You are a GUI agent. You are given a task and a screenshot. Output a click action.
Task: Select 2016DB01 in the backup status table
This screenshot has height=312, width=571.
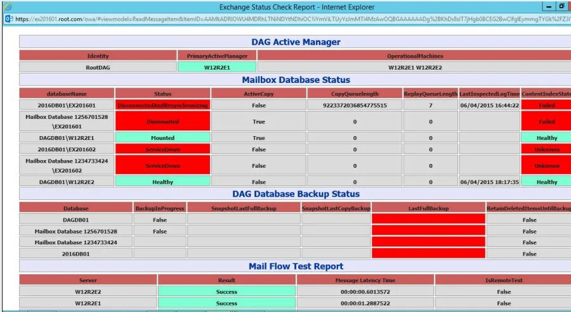(x=75, y=254)
